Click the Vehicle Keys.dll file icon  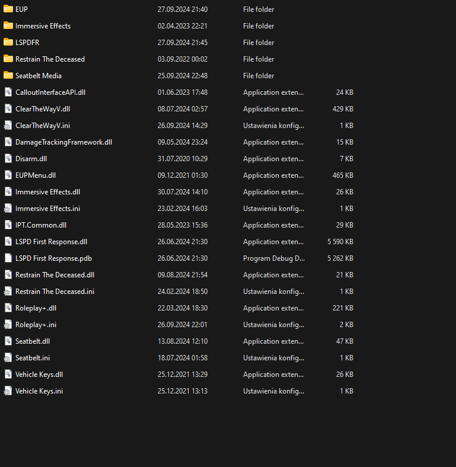pyautogui.click(x=8, y=375)
